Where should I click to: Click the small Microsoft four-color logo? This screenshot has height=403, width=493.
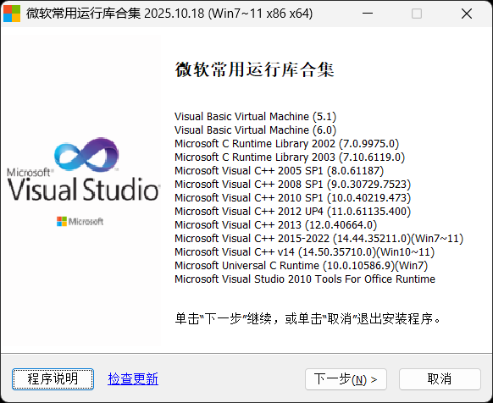pyautogui.click(x=62, y=221)
